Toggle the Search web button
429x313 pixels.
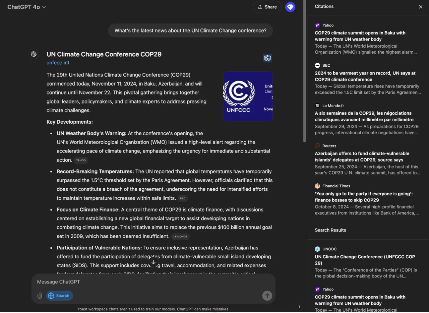click(60, 296)
